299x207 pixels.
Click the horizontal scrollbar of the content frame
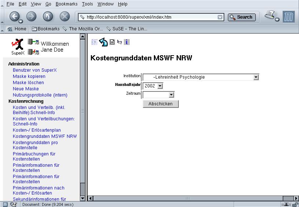188,198
